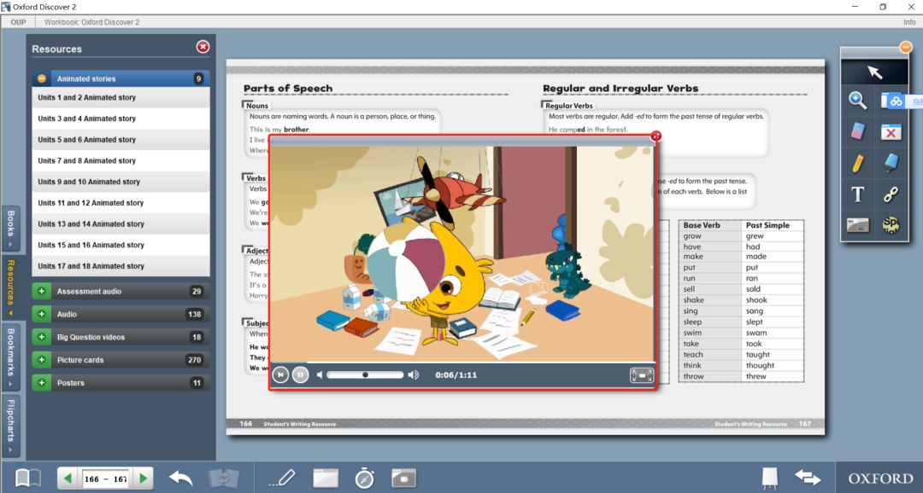Open the stopwatch timer
923x493 pixels.
click(x=364, y=478)
